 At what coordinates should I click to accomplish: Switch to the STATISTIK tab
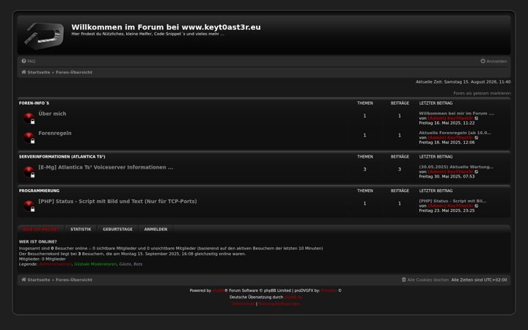[x=81, y=230]
